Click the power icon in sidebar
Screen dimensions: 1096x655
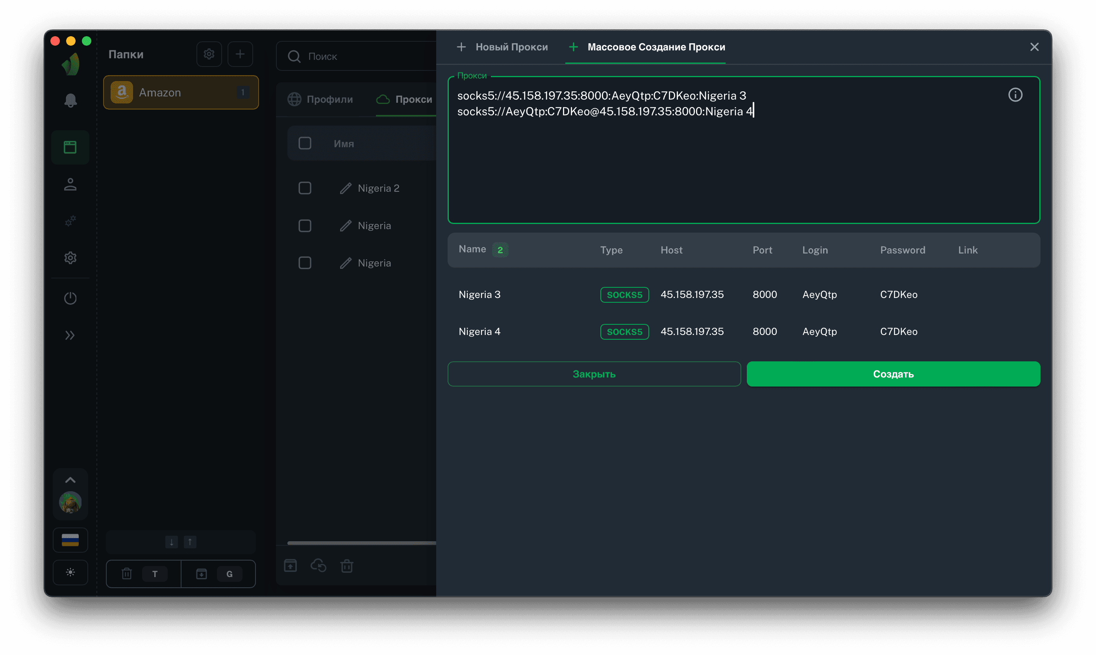(70, 298)
